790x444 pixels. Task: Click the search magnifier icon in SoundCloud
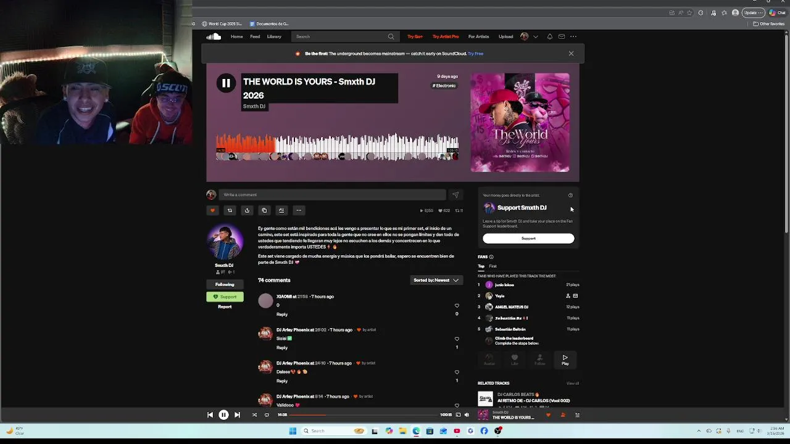click(x=391, y=36)
